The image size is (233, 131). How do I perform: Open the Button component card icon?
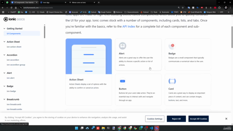click(122, 81)
